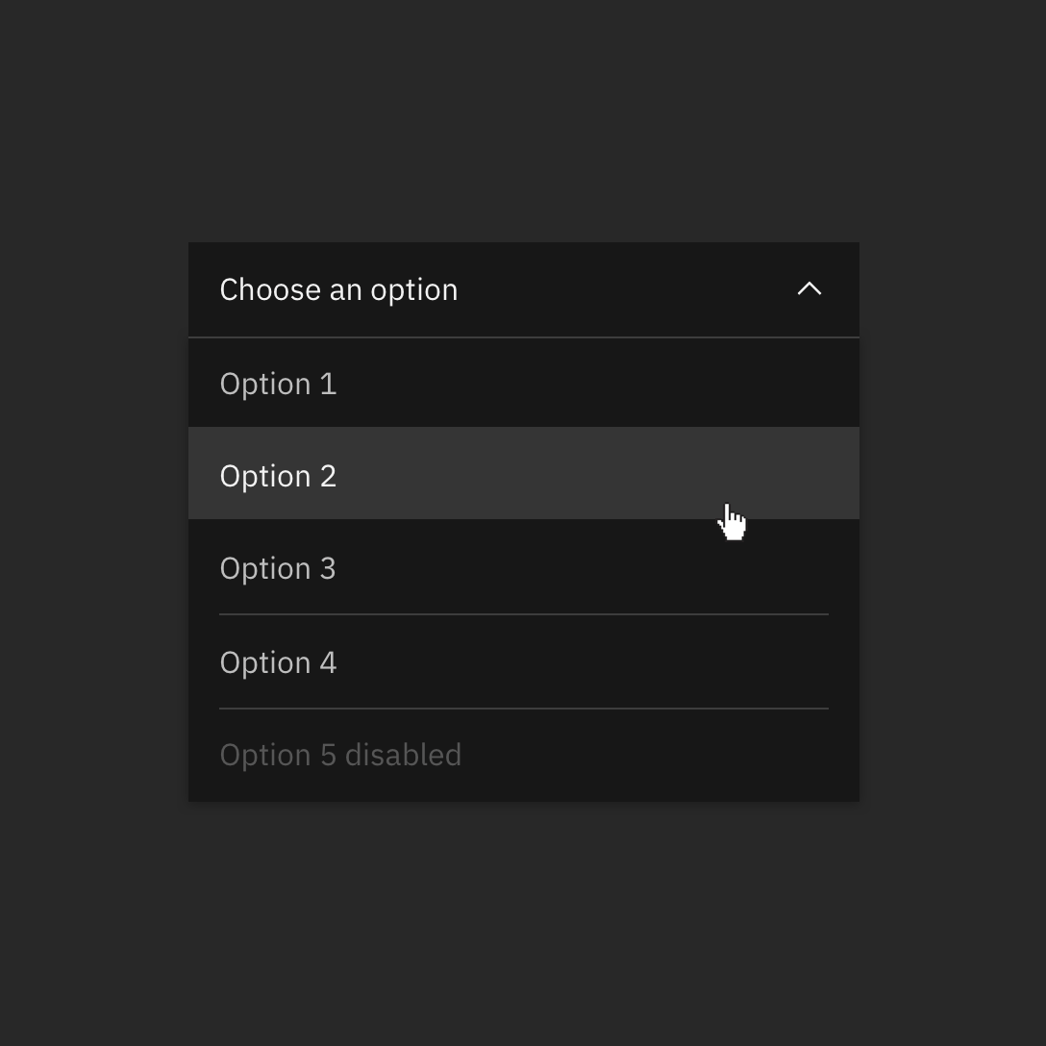This screenshot has width=1046, height=1046.
Task: Click the upward-pointing caret on the field
Action: [x=809, y=289]
